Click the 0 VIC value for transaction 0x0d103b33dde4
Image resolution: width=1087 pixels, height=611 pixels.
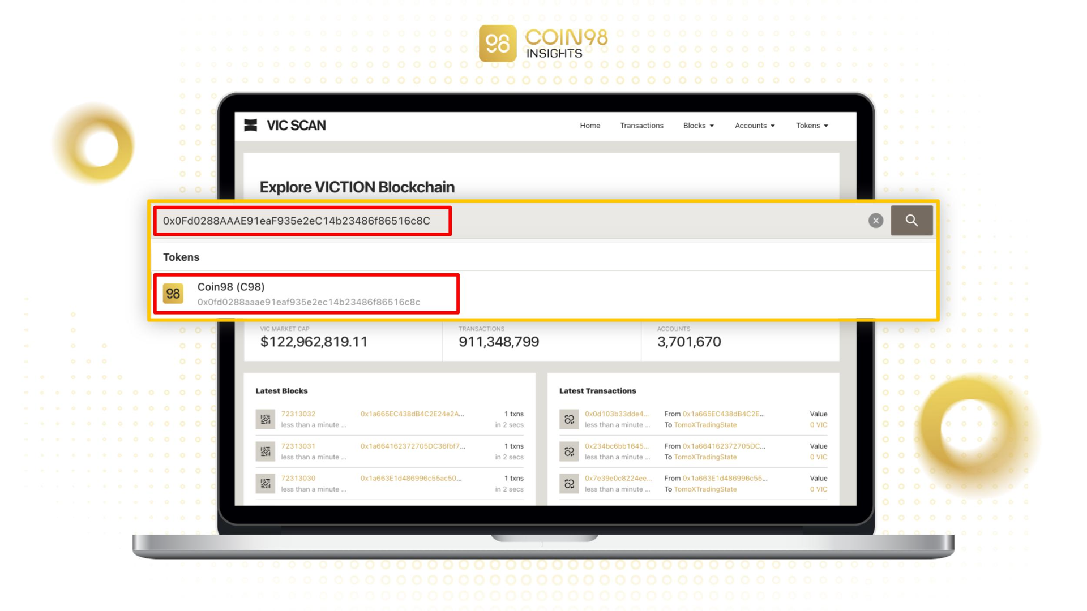tap(818, 425)
